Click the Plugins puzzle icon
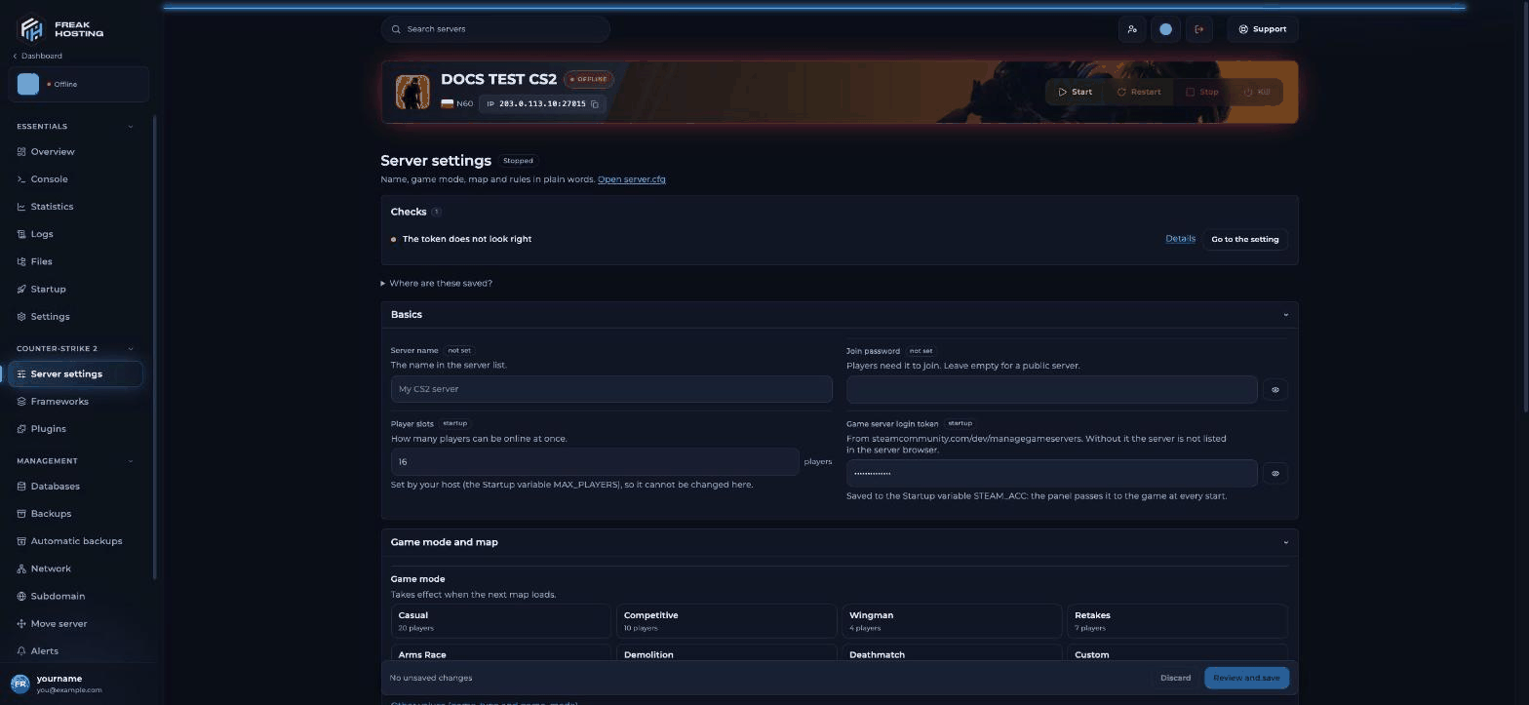1529x705 pixels. 21,429
